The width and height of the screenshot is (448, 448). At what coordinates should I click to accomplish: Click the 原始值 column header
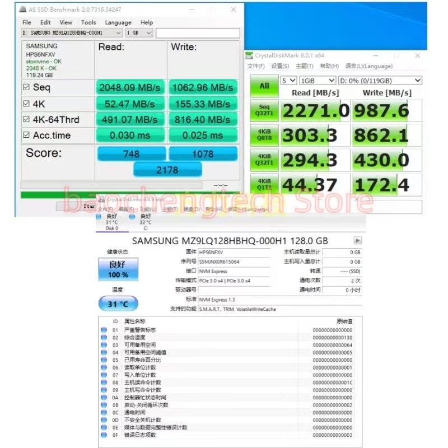click(x=344, y=321)
